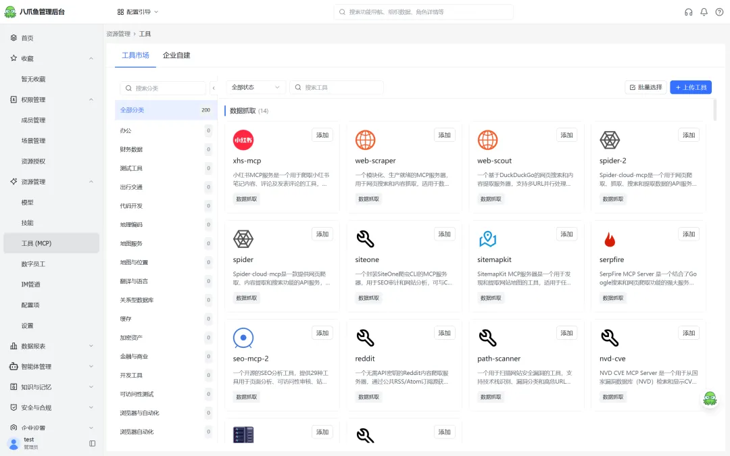
Task: Open the 配置引导 dropdown menu
Action: point(138,11)
